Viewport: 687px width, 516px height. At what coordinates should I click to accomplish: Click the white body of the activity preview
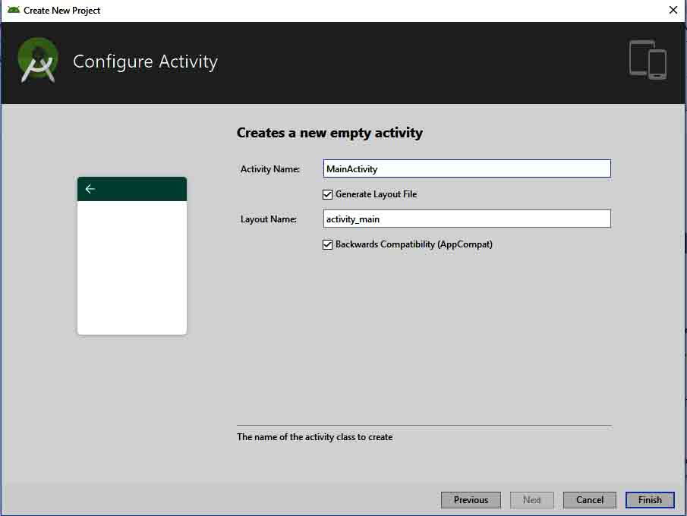(x=132, y=266)
